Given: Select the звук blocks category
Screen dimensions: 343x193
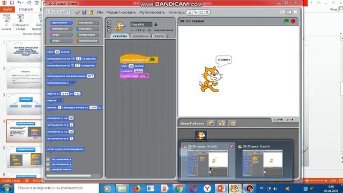Looking at the screenshot, I should [61, 35].
